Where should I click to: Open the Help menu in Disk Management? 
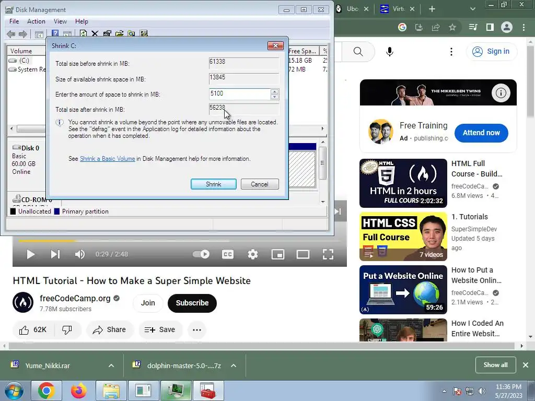[82, 21]
